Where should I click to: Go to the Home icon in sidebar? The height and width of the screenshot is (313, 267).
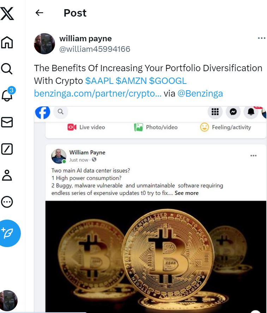(x=7, y=42)
